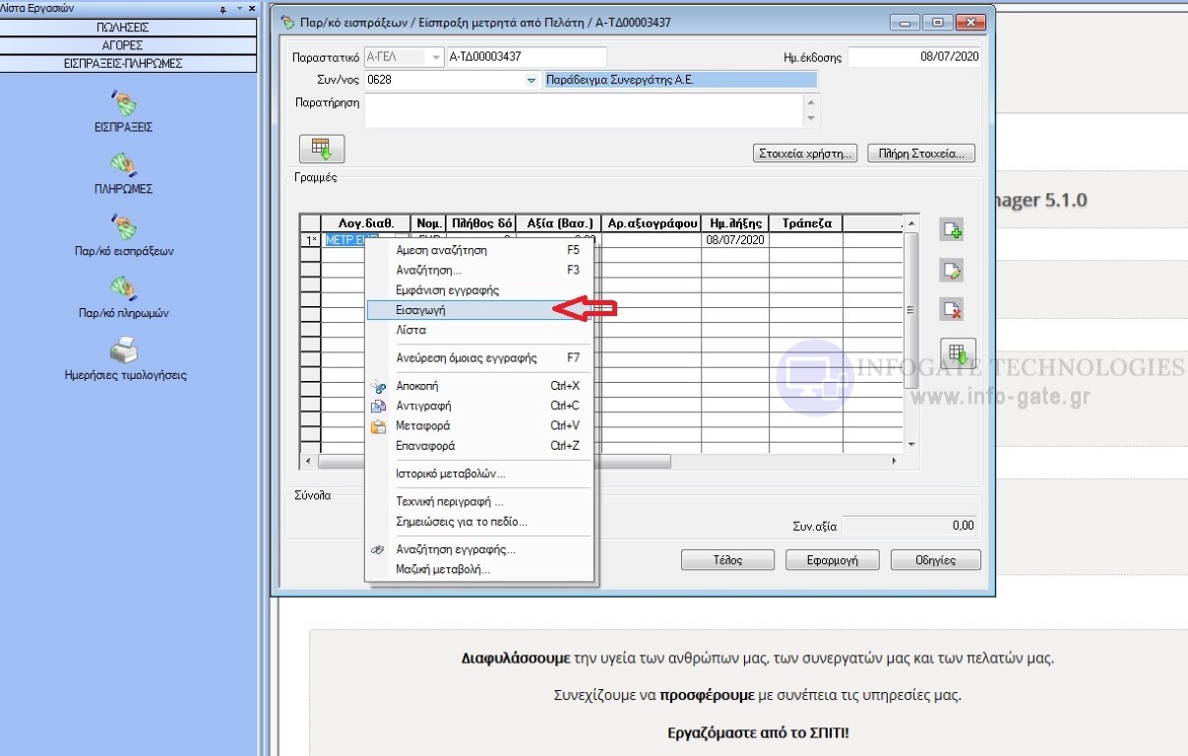1188x756 pixels.
Task: Open Παρ/κό εισπράξεων sidebar icon
Action: (x=123, y=226)
